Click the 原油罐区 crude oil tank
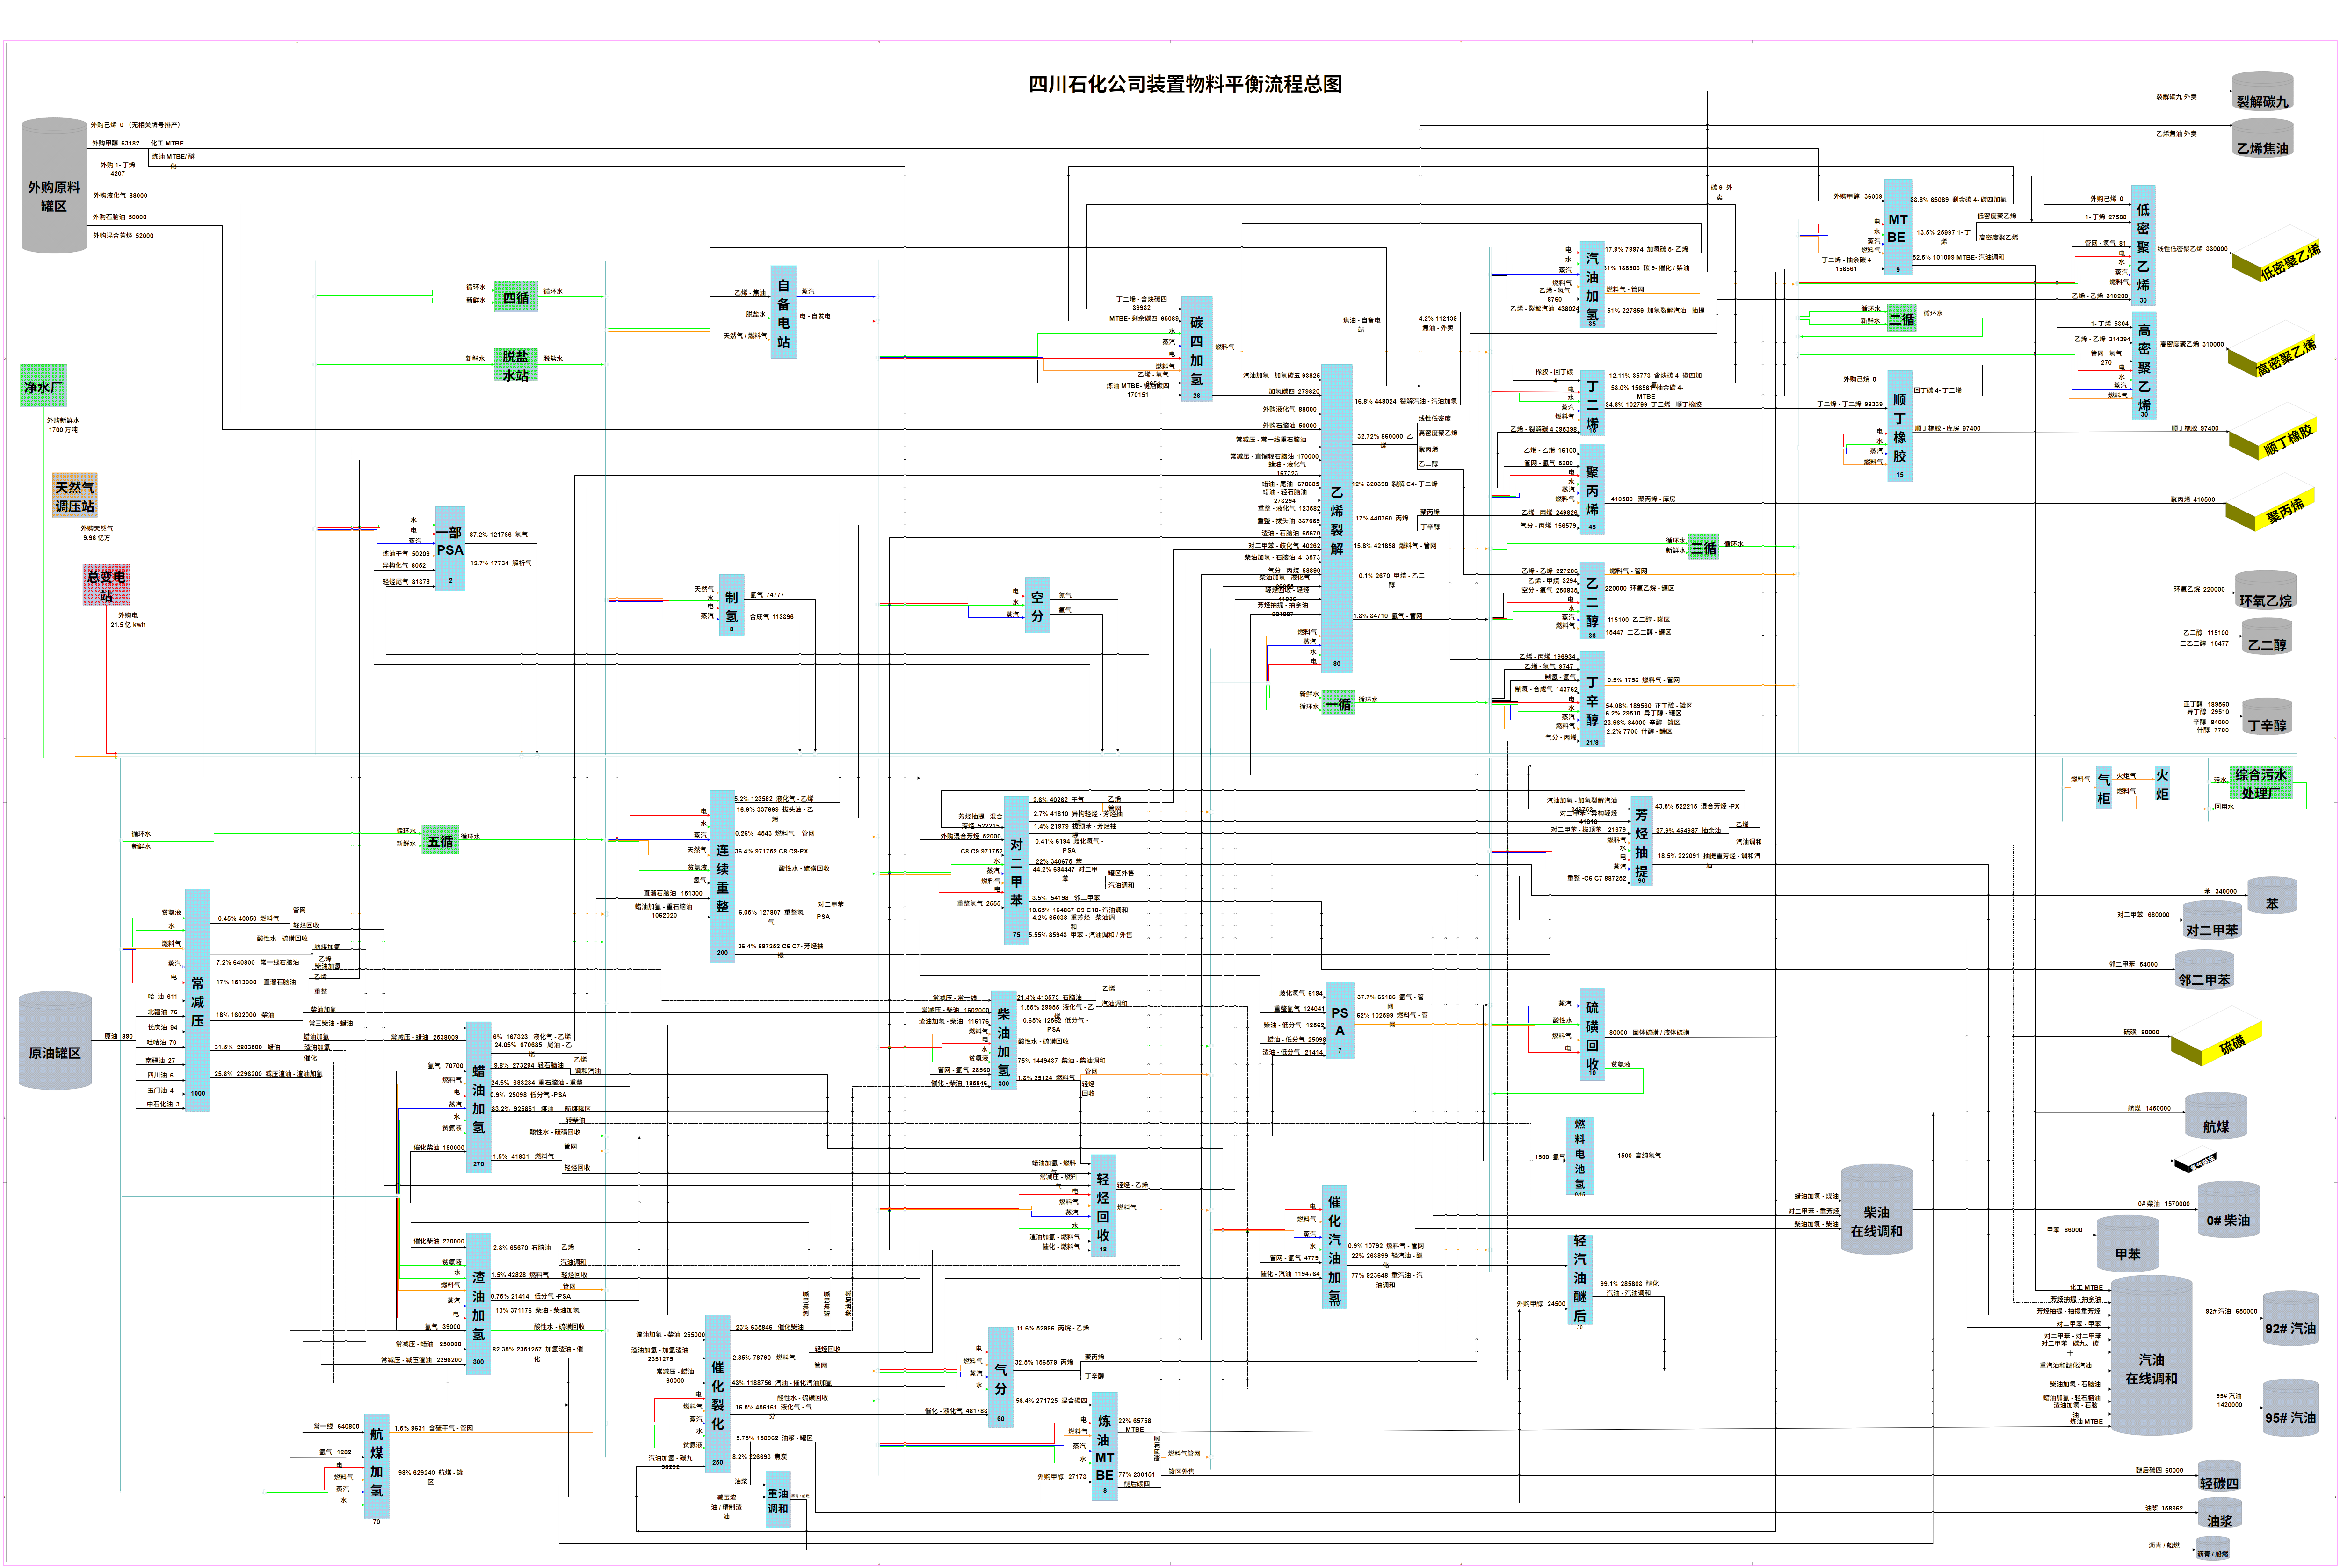This screenshot has width=2340, height=1568. click(x=55, y=1040)
